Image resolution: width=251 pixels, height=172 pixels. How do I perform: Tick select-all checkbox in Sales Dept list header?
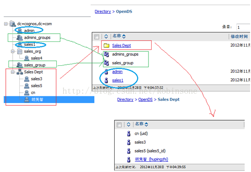coord(119,125)
